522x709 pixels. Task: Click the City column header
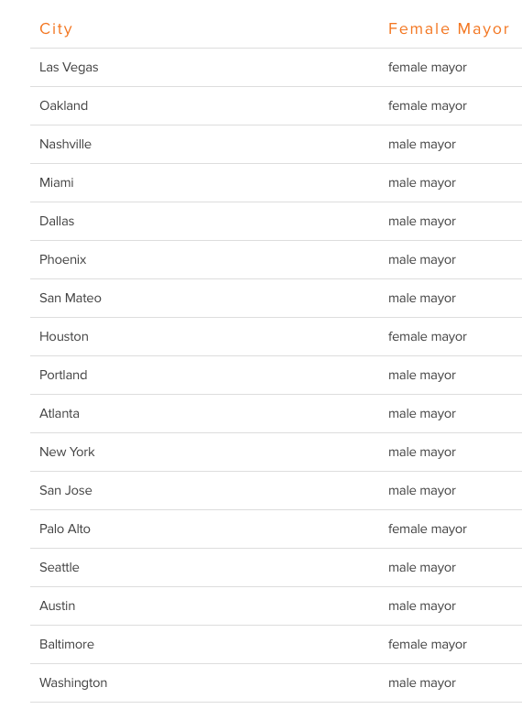tap(56, 29)
